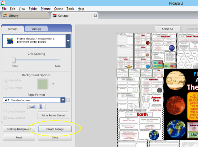The image size is (198, 147).
Task: Close the Collage tab
Action: pyautogui.click(x=96, y=16)
